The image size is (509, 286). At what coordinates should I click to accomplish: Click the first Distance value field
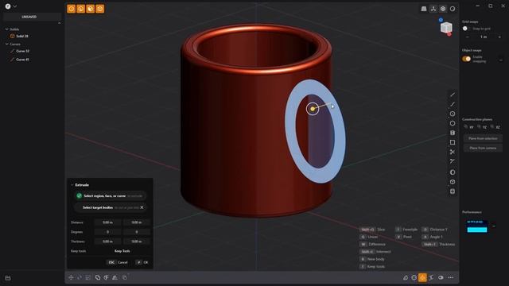[x=107, y=222]
